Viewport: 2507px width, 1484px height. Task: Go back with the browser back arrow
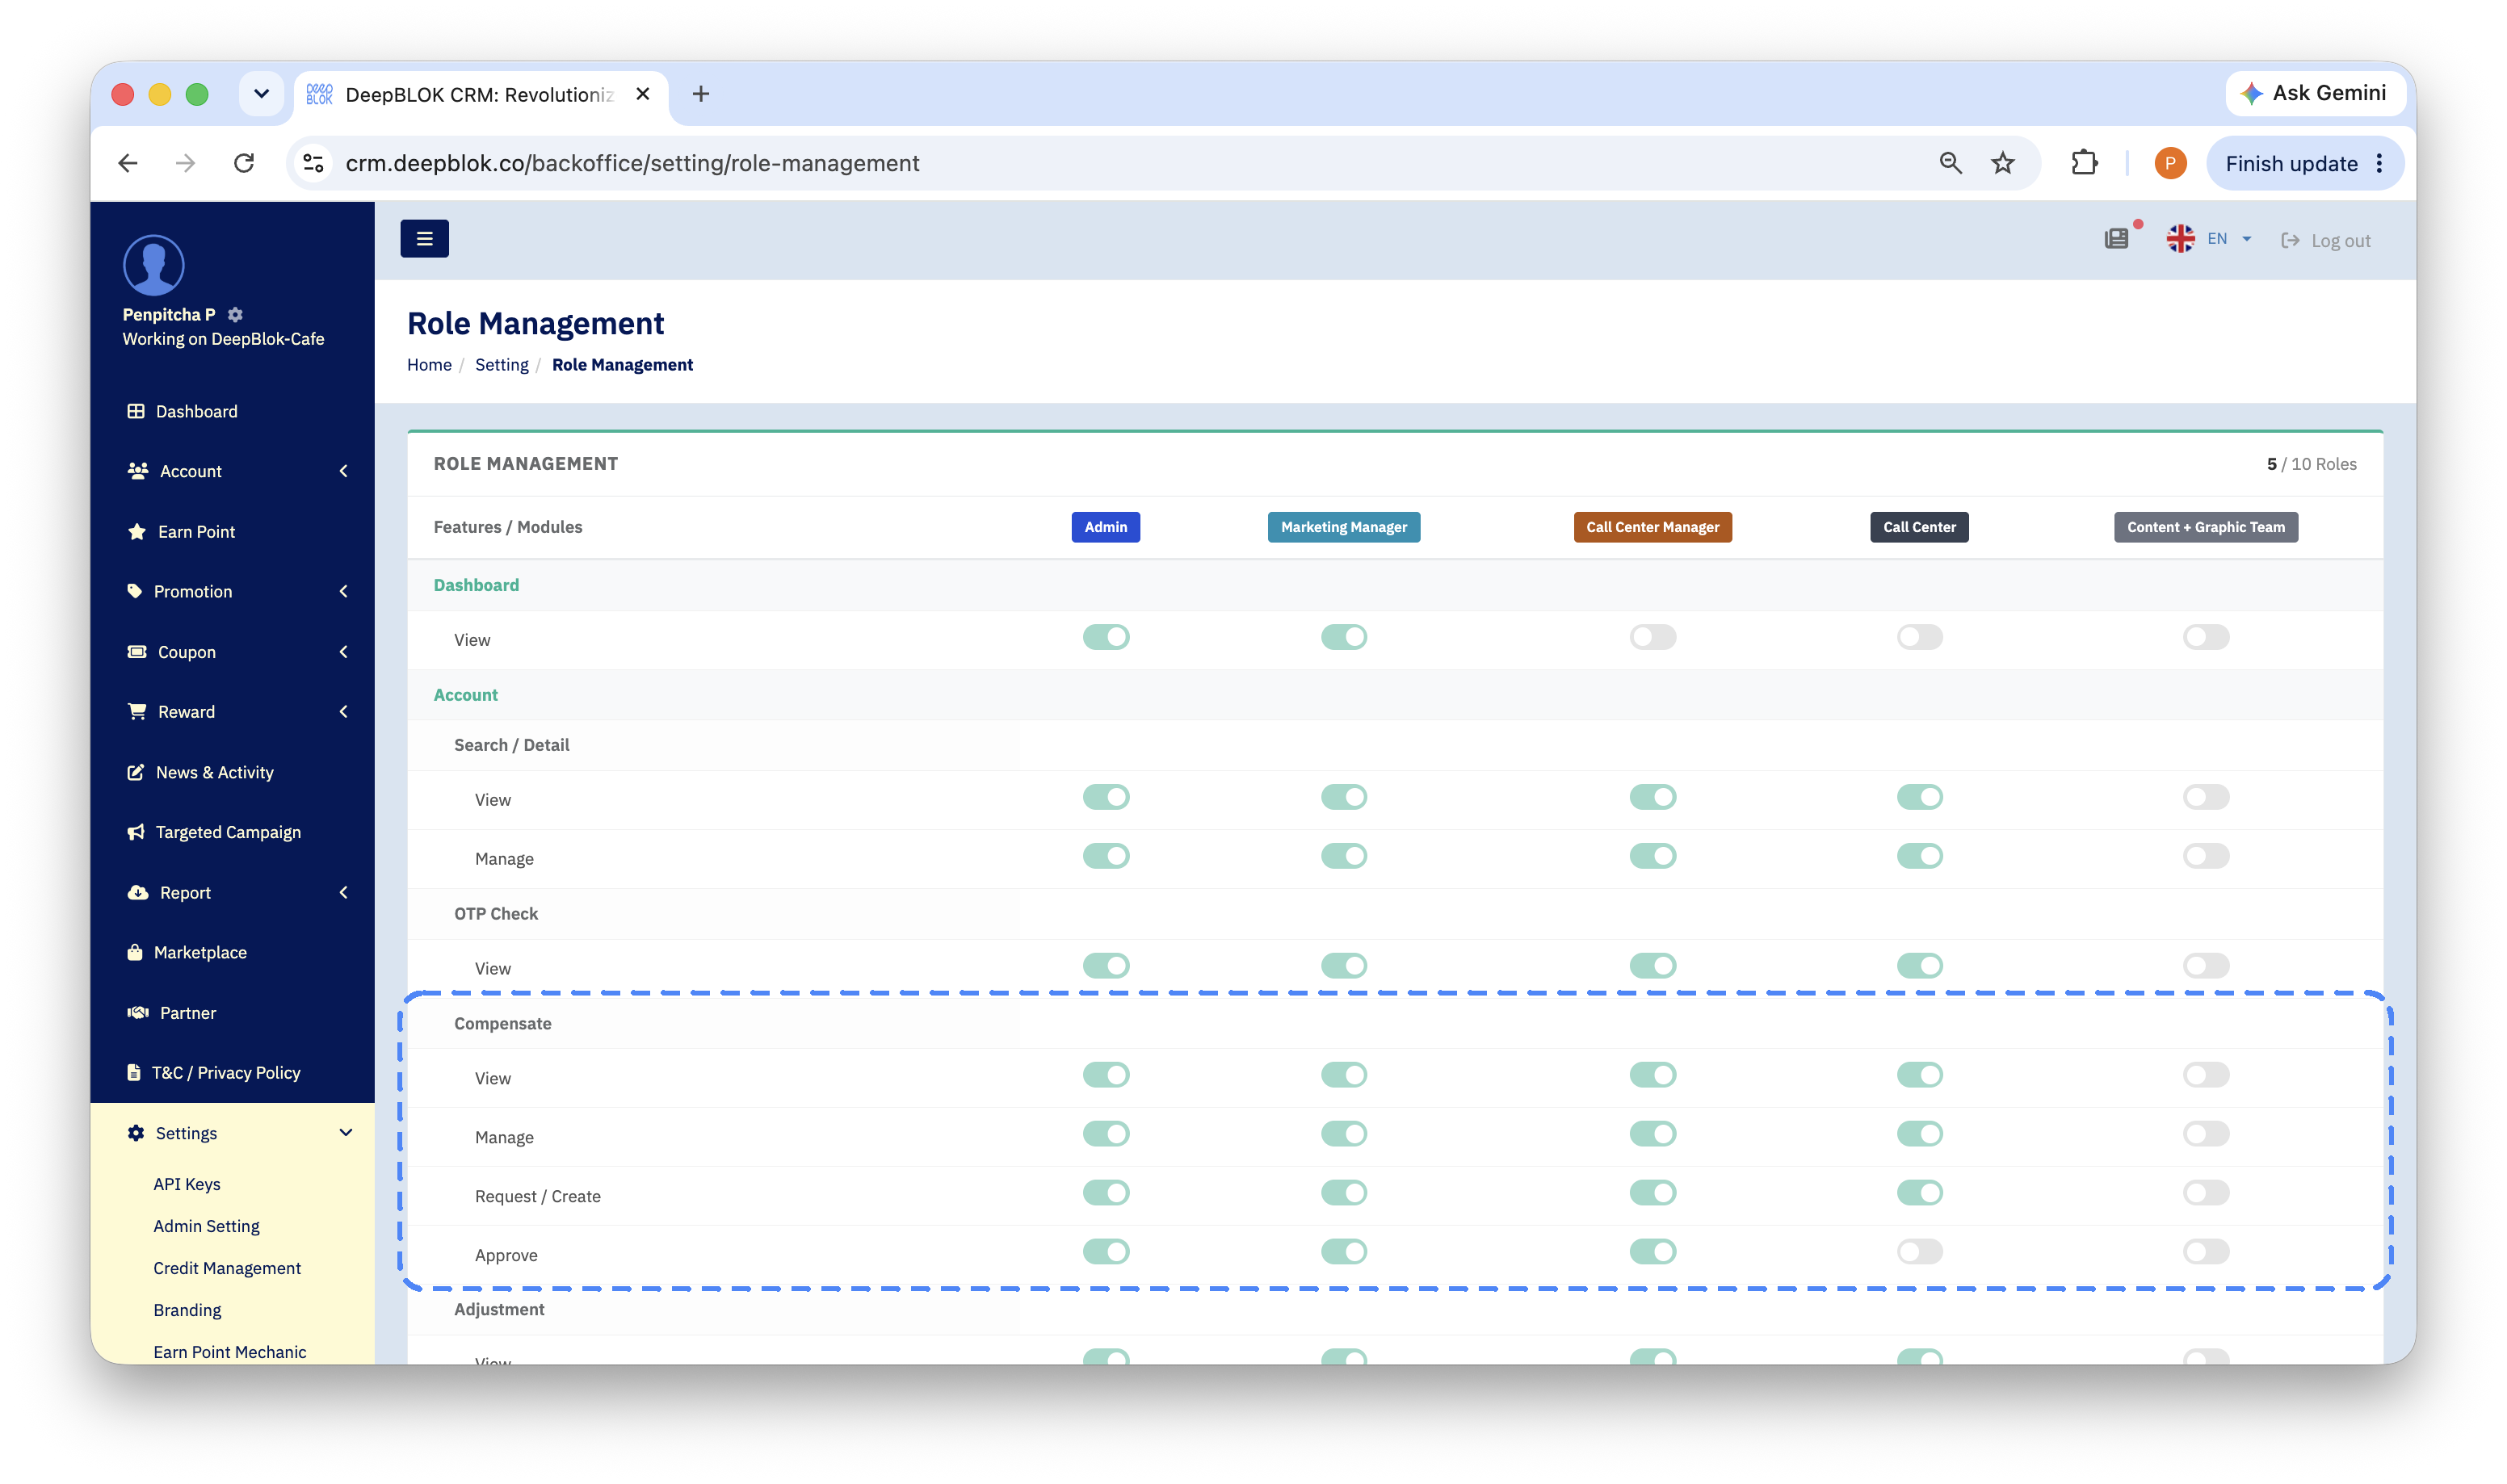point(128,163)
